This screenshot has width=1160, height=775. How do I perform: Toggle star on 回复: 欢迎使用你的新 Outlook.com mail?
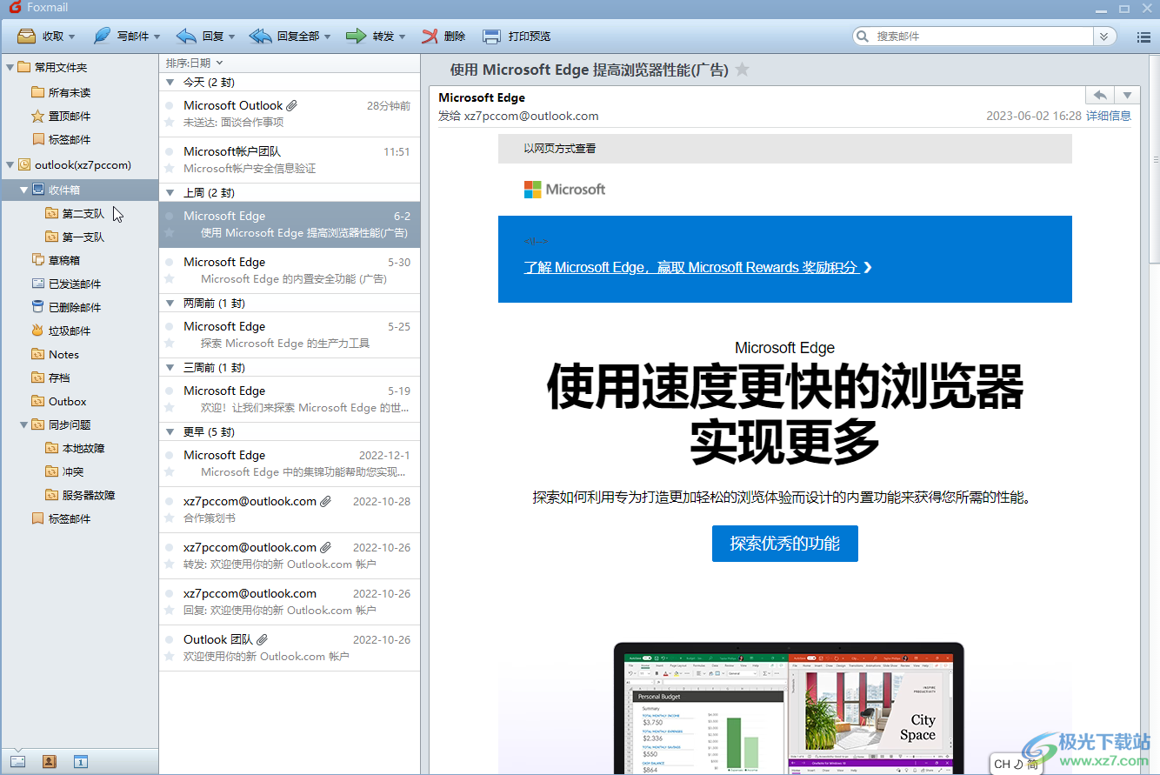click(x=170, y=610)
